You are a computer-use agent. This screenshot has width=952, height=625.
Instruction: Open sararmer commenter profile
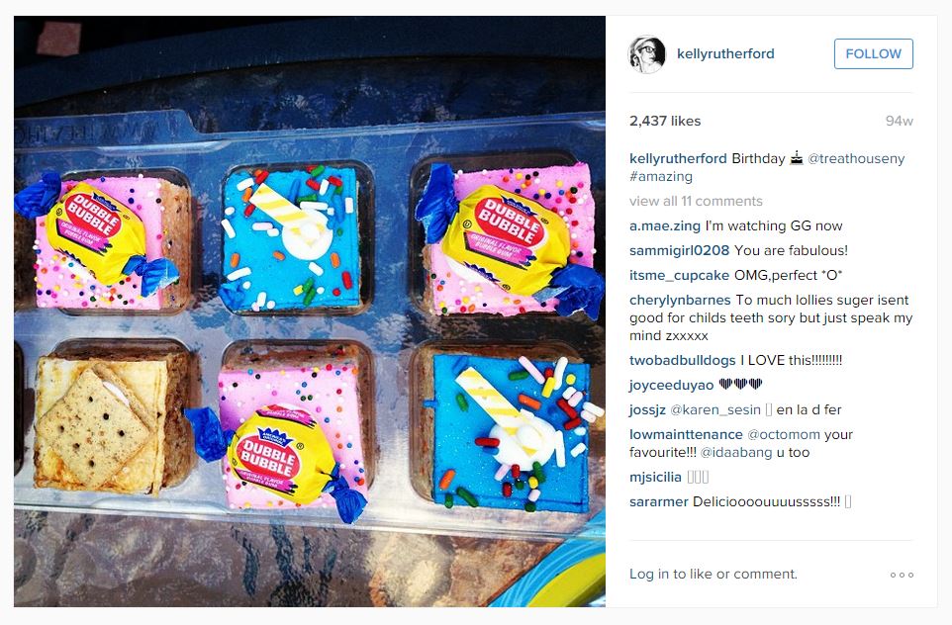[659, 501]
